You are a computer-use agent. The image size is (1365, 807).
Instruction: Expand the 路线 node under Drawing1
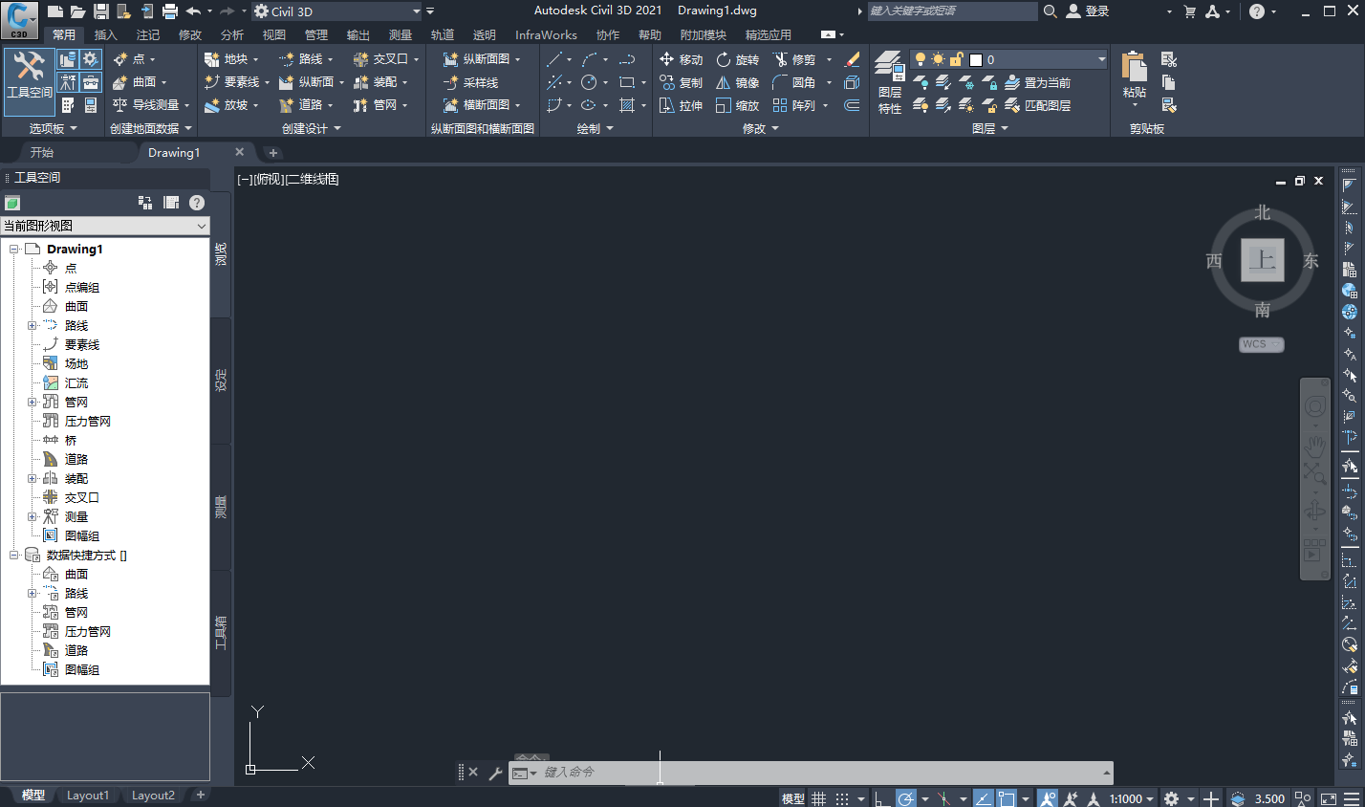coord(32,325)
